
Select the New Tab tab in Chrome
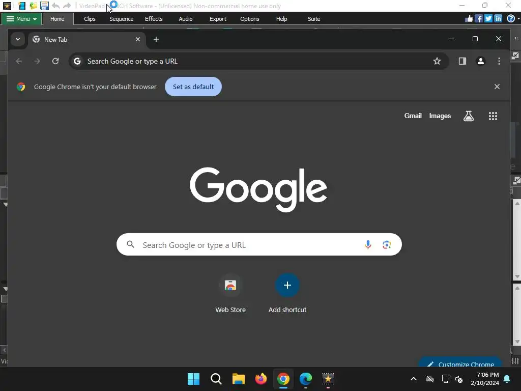[x=86, y=39]
